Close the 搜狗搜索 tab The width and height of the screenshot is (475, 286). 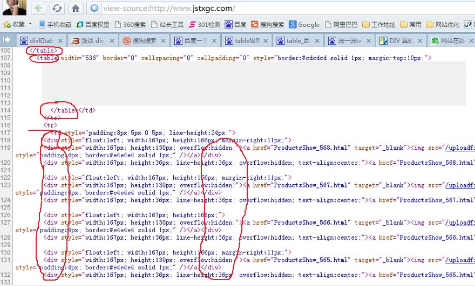[164, 40]
